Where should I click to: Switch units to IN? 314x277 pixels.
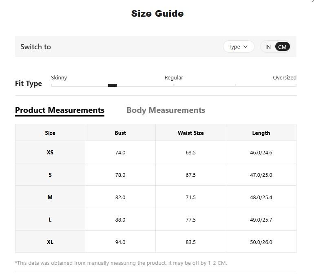click(x=268, y=47)
